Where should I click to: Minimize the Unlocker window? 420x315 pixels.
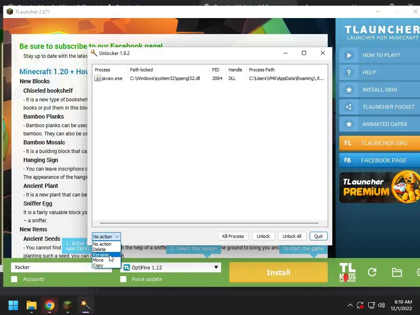click(285, 53)
